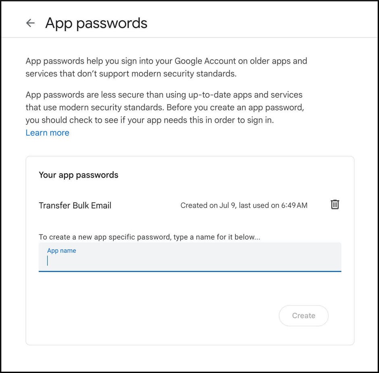Image resolution: width=379 pixels, height=373 pixels.
Task: Click Learn more about app passwords
Action: tap(47, 132)
